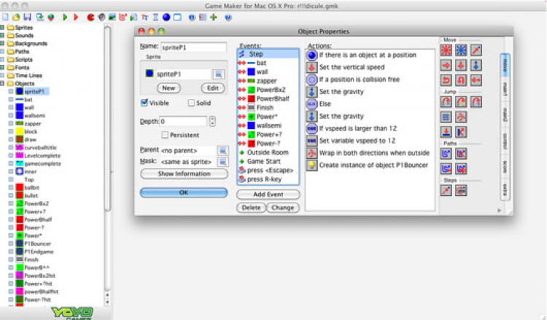Select the Reverse Vertical action icon
Screen dimensions: 547x320
(x=461, y=80)
